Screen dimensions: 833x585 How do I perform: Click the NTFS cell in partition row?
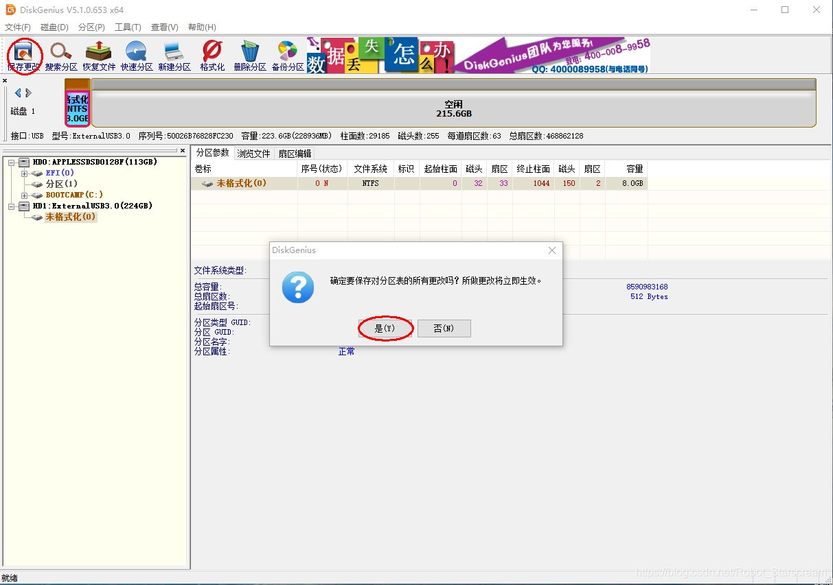(371, 184)
